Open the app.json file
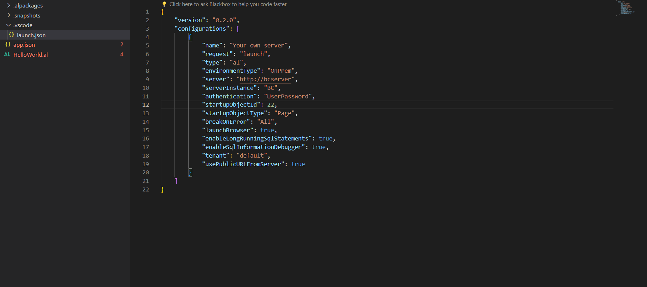Viewport: 647px width, 287px height. pyautogui.click(x=24, y=45)
